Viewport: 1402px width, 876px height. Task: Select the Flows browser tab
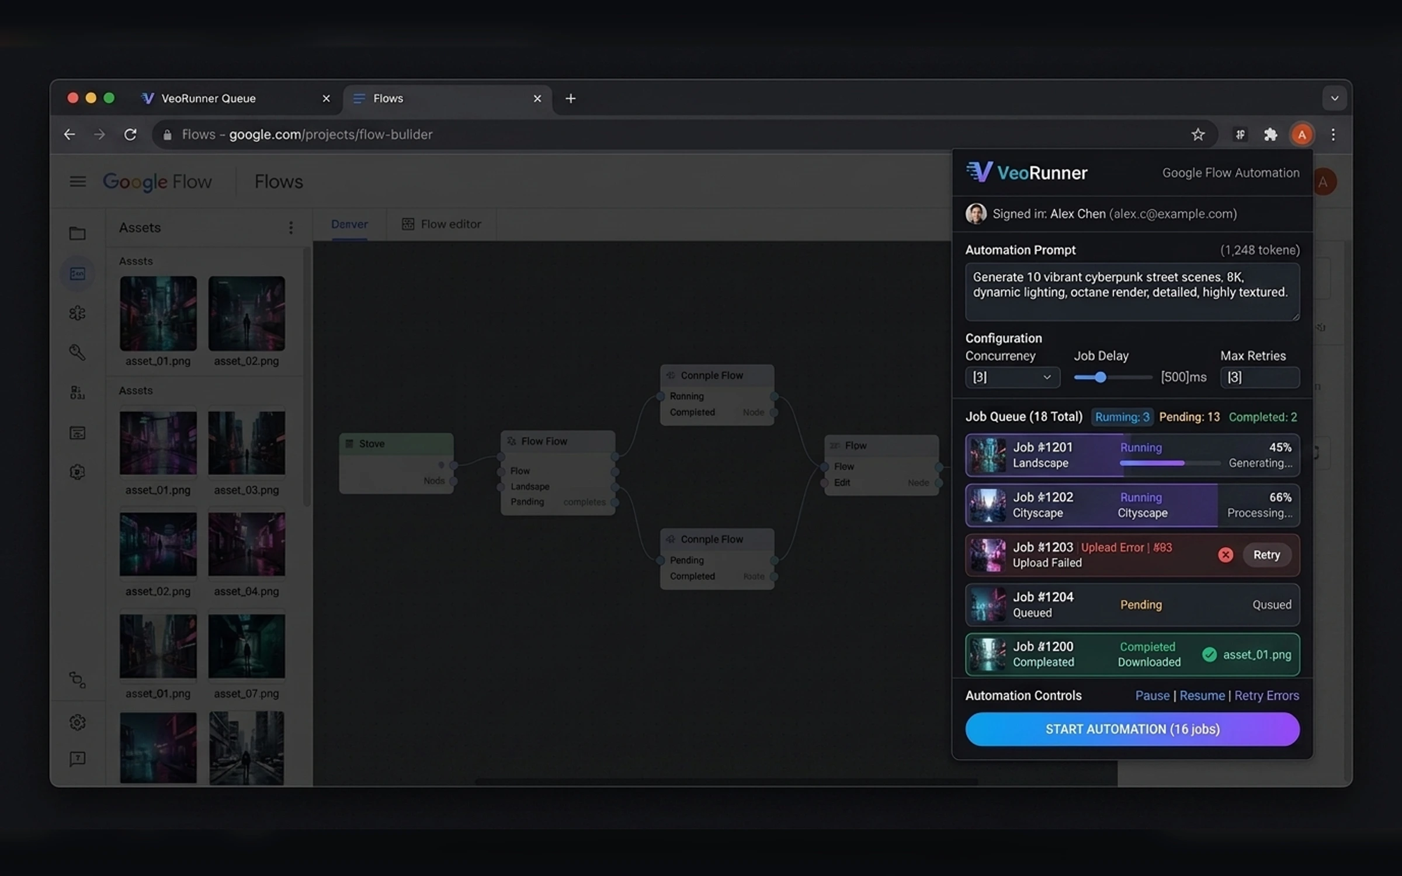tap(447, 99)
